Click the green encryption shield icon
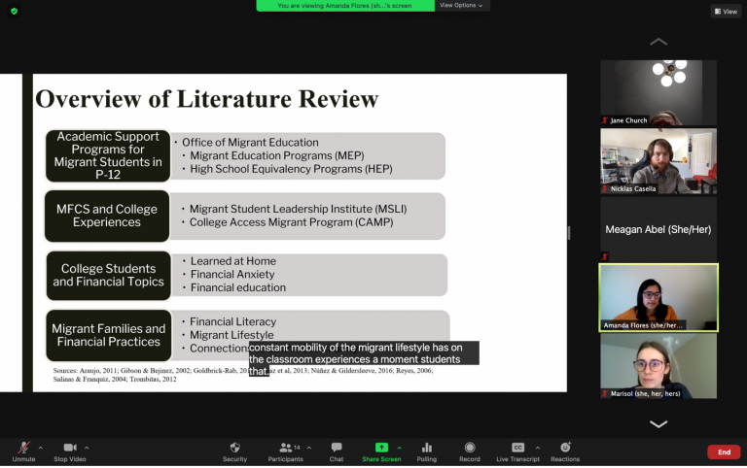 [14, 11]
